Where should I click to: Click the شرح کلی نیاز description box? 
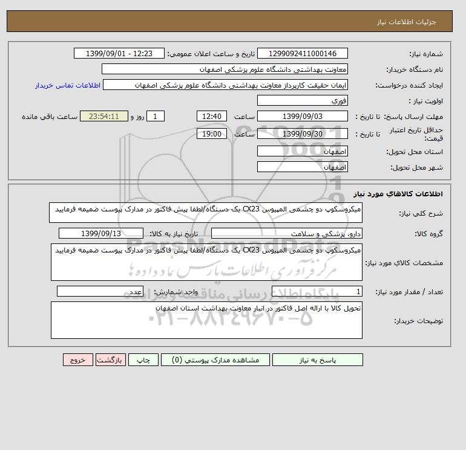coord(206,213)
